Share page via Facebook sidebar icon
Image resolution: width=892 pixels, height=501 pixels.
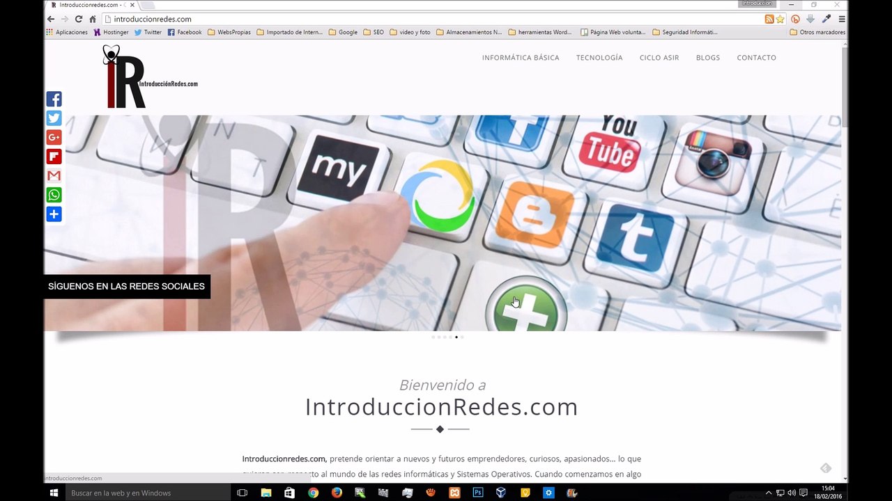pyautogui.click(x=54, y=99)
